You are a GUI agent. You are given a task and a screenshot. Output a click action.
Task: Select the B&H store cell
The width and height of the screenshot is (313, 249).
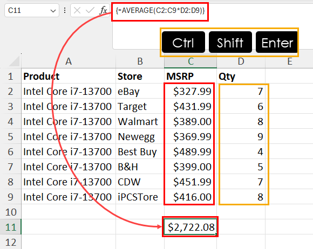click(x=140, y=167)
